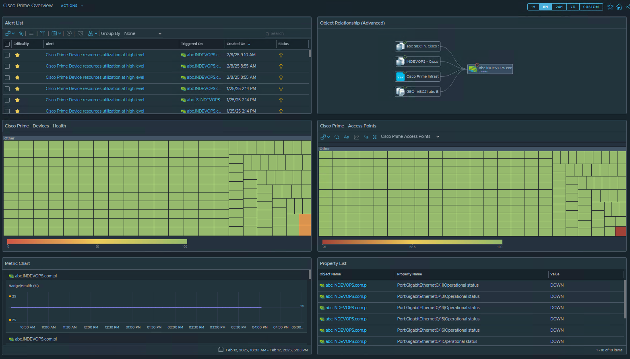
Task: Click the Devices Health color legend bar
Action: click(x=97, y=242)
